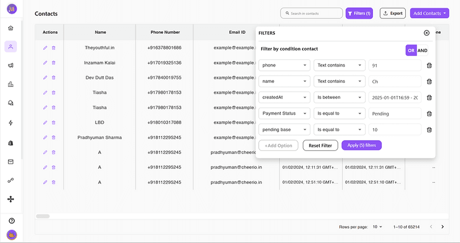Click phone number +916378801686
The height and width of the screenshot is (243, 460).
coord(164,48)
